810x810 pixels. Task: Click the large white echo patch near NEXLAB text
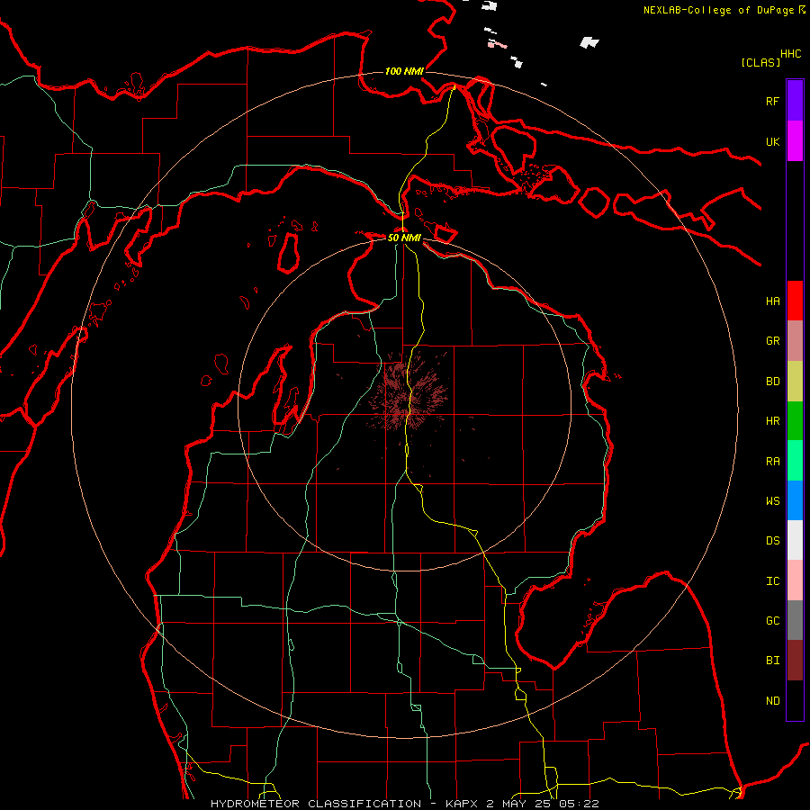[589, 42]
